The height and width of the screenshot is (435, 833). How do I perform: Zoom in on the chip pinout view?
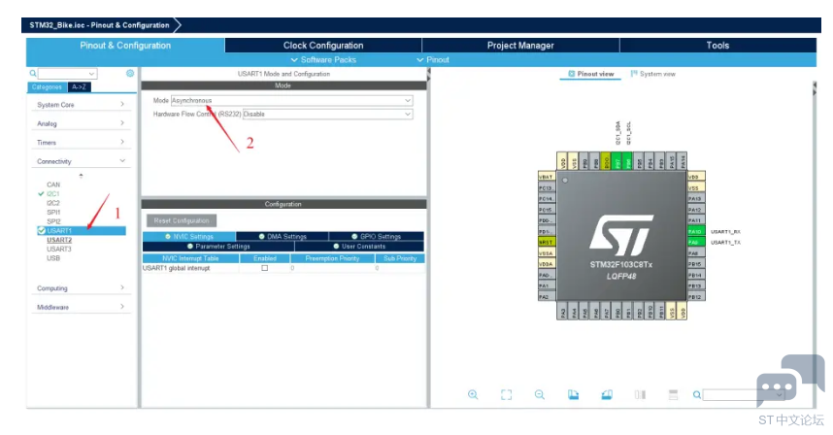(x=472, y=394)
